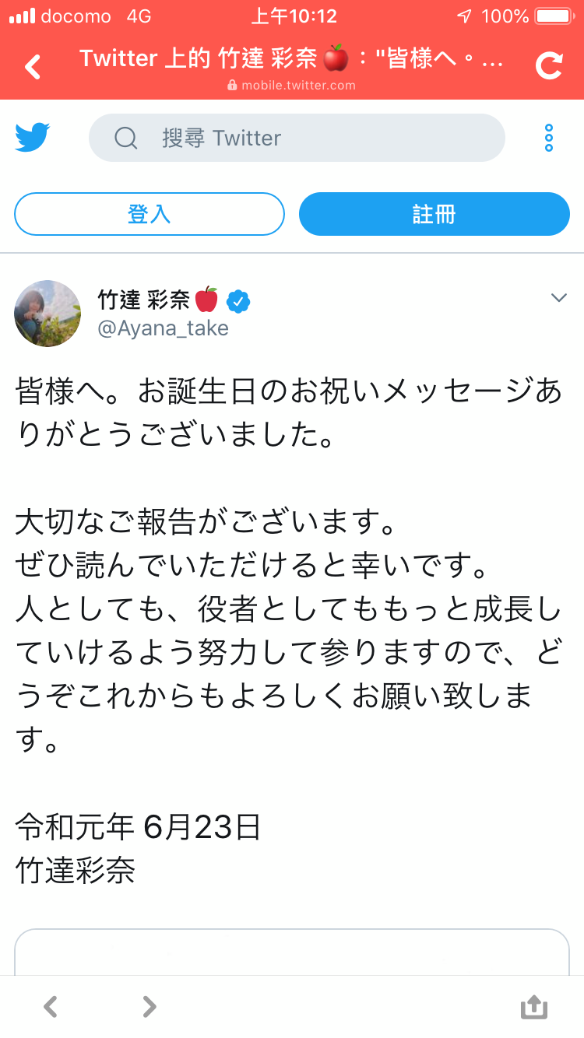Open the @Ayana_take handle link
584x1038 pixels.
tap(163, 328)
